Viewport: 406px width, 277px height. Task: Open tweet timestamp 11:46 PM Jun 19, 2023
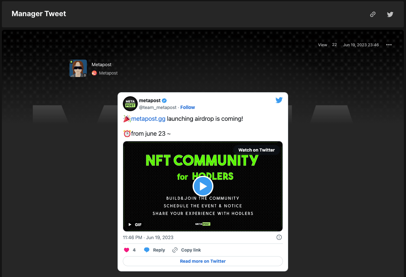click(148, 238)
